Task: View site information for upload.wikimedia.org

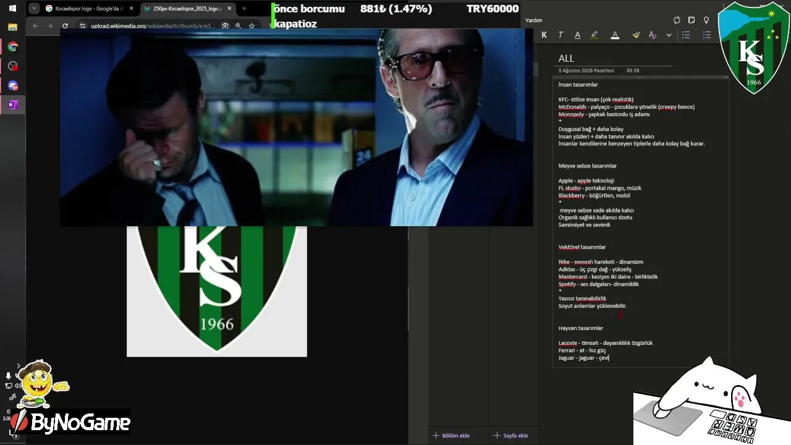Action: 82,26
